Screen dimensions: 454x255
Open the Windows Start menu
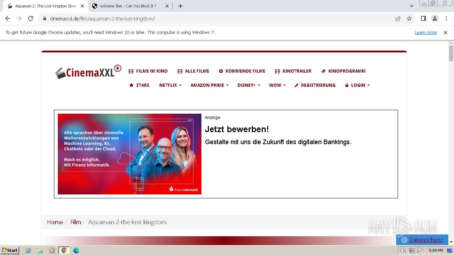[10, 250]
